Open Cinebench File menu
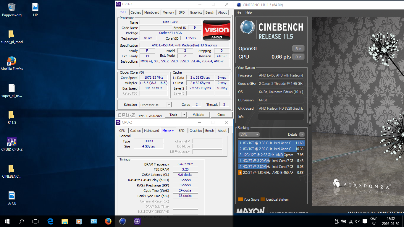Image resolution: width=404 pixels, height=227 pixels. tap(239, 12)
